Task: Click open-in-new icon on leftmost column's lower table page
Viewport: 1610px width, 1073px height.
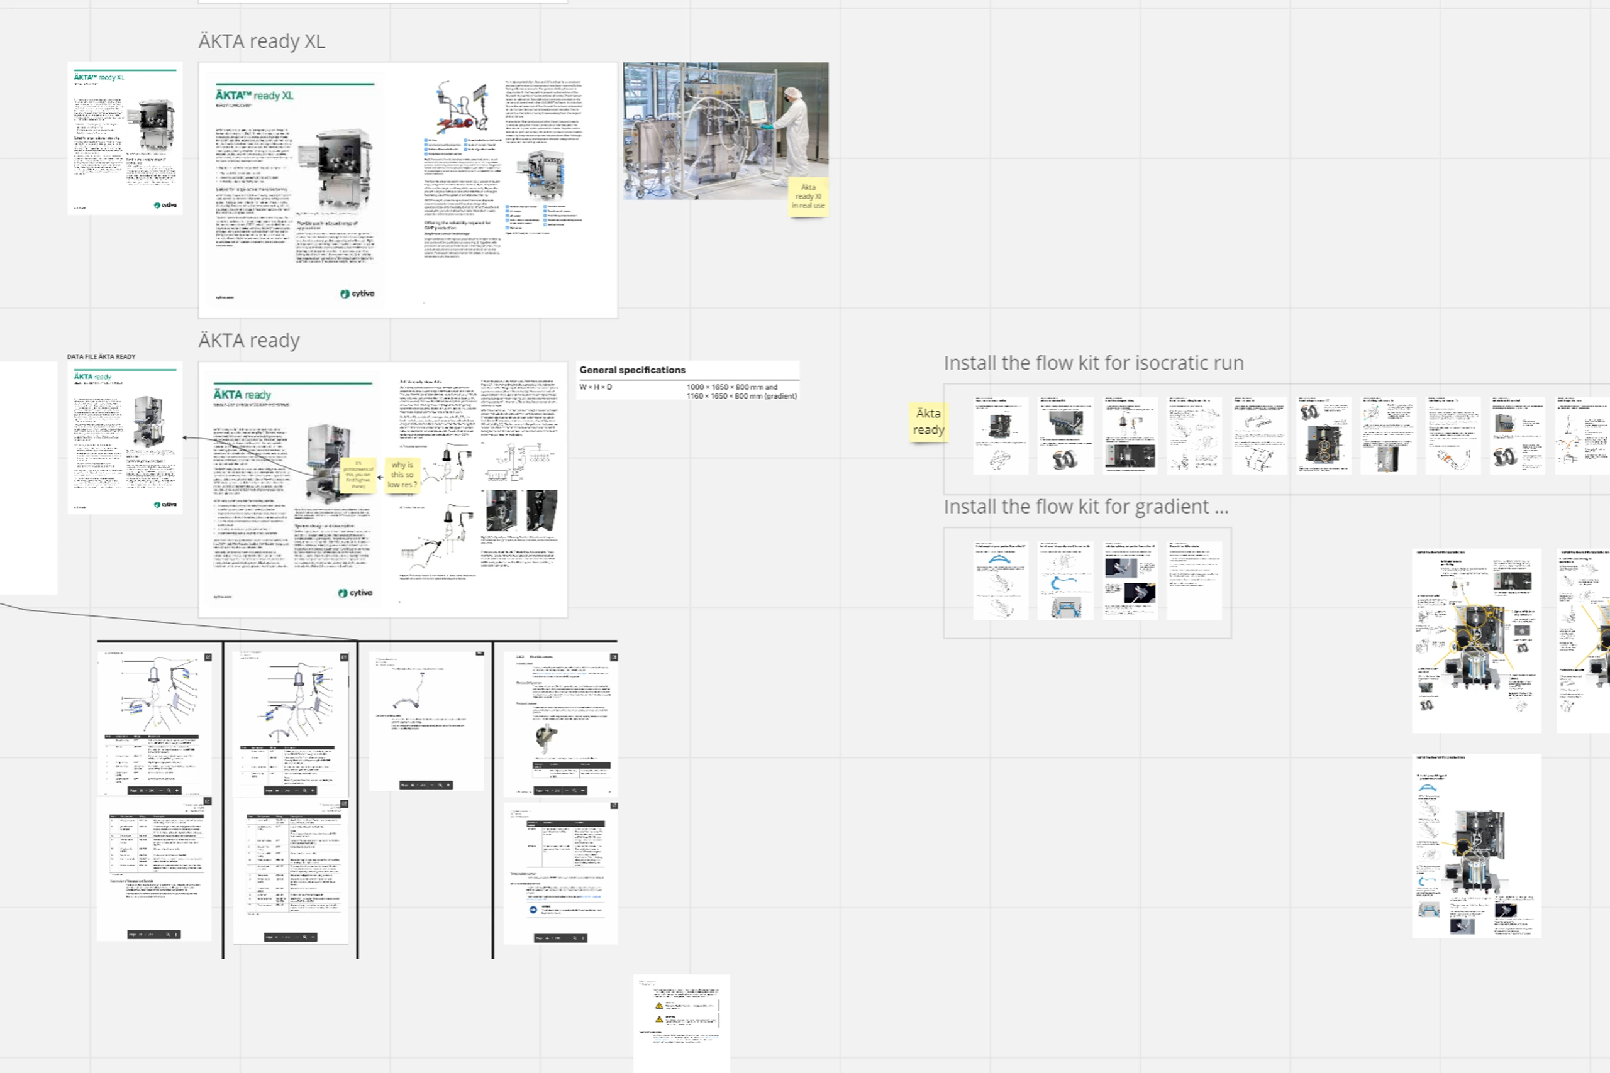Action: pos(208,801)
